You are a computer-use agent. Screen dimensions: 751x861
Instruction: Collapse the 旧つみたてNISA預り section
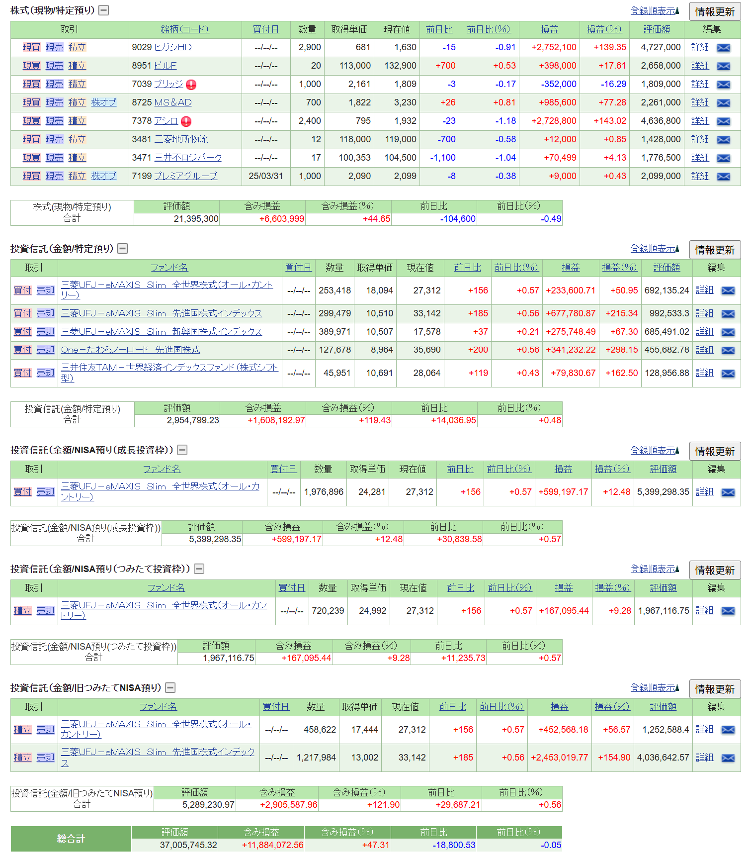[170, 688]
